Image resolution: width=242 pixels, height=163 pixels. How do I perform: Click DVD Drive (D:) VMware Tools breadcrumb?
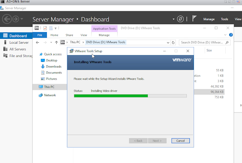pos(106,42)
